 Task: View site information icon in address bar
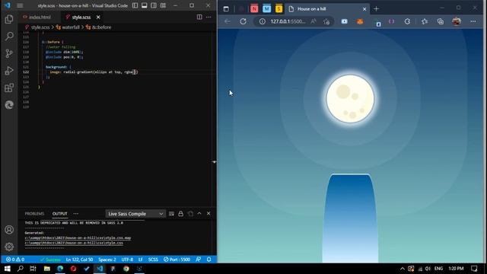[263, 21]
